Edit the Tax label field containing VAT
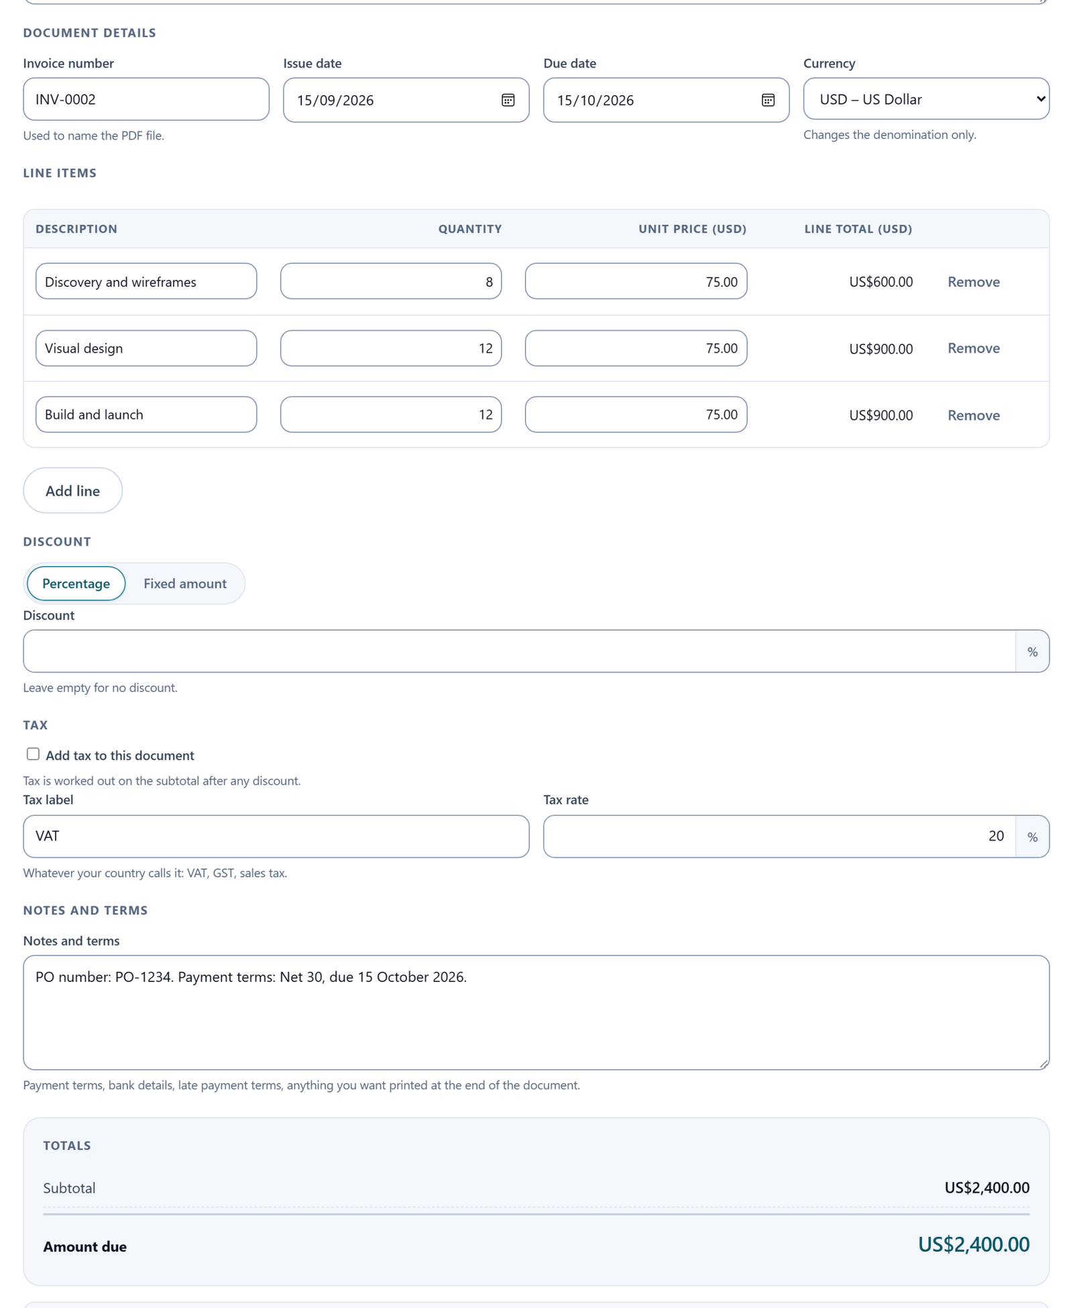The height and width of the screenshot is (1308, 1073). click(276, 836)
